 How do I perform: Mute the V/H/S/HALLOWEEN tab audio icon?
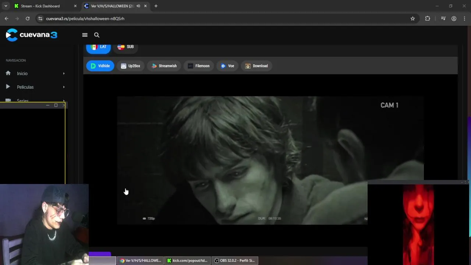(138, 6)
